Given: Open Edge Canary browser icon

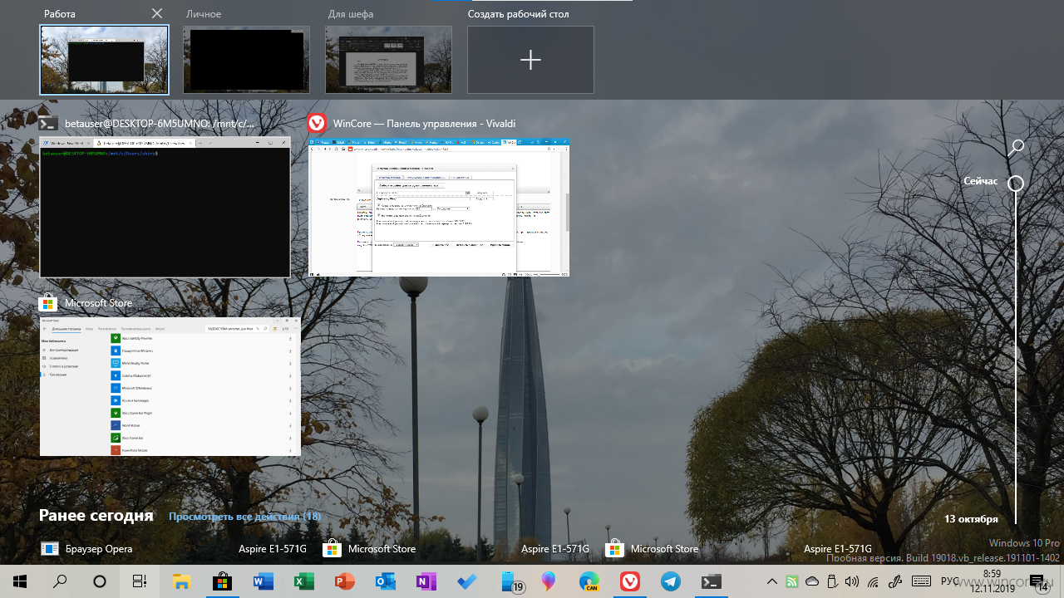Looking at the screenshot, I should click(x=589, y=581).
